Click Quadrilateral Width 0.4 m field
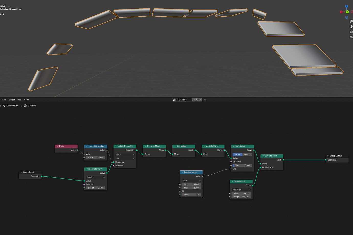The image size is (353, 235). [241, 194]
